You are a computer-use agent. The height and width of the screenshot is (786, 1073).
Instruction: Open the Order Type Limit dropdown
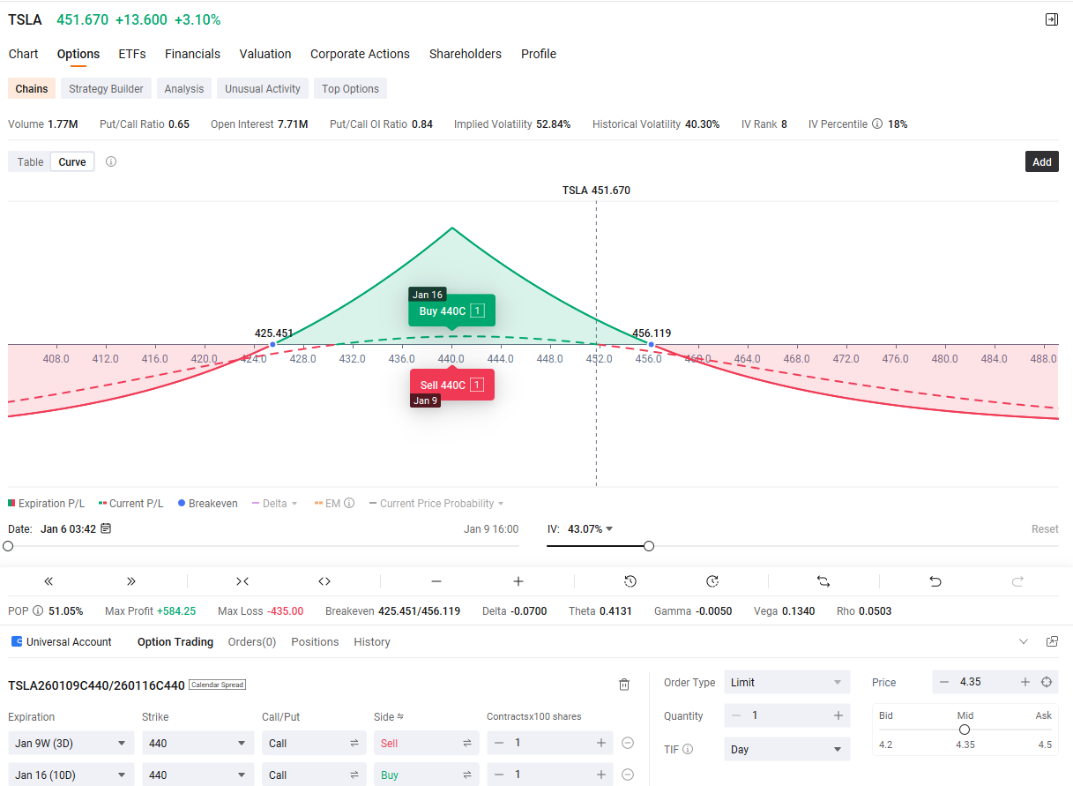coord(787,682)
